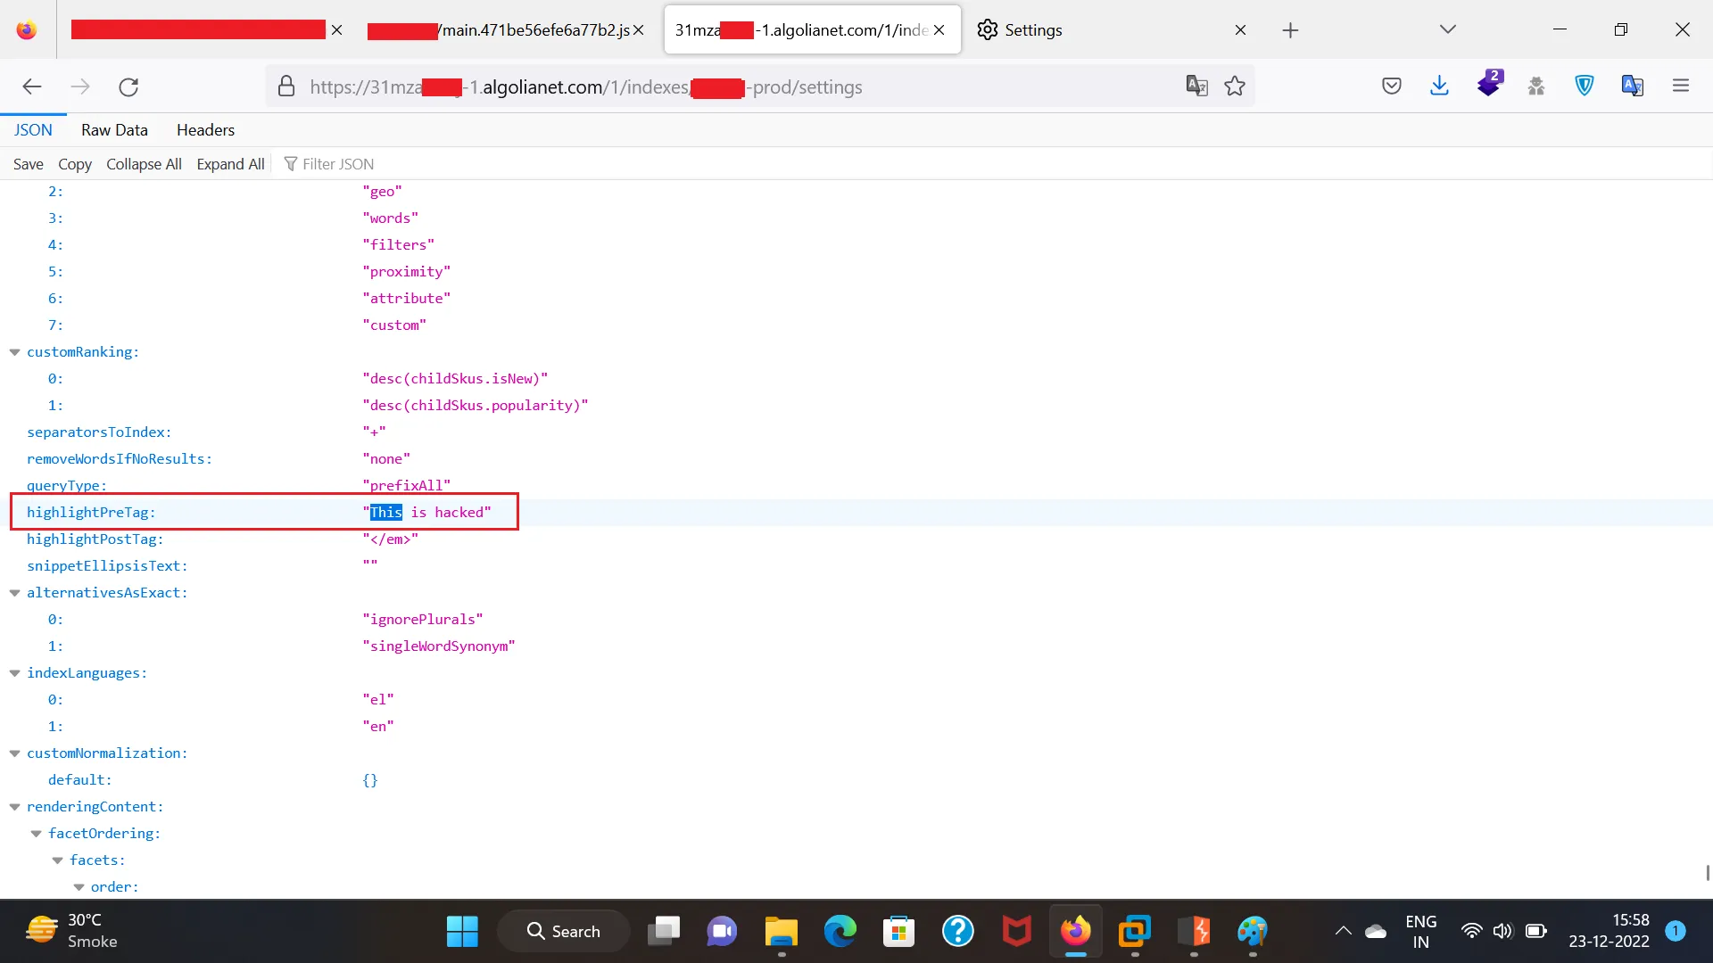
Task: Click the Copy button in JSON toolbar
Action: tap(75, 164)
